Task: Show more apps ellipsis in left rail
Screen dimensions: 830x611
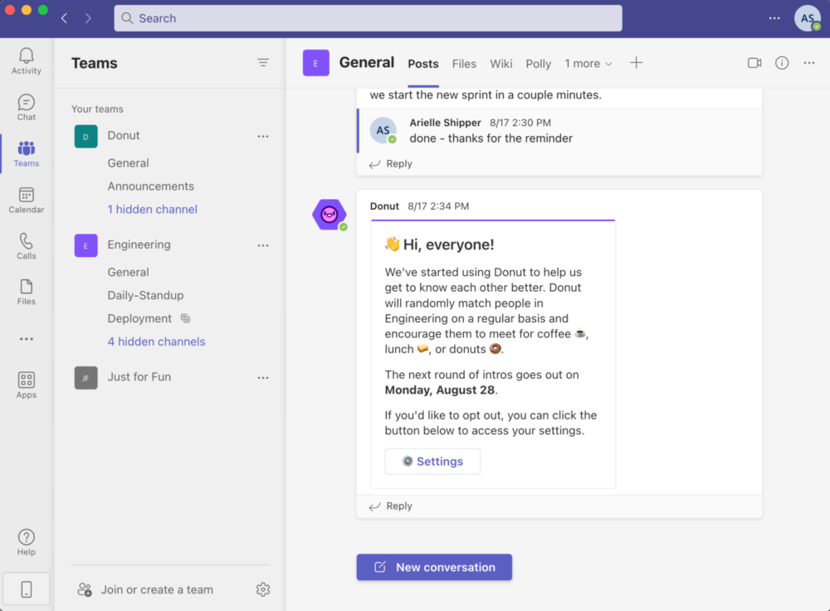Action: 26,339
